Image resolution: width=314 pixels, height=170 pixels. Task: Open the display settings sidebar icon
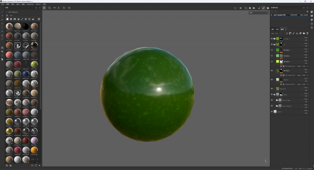312,16
